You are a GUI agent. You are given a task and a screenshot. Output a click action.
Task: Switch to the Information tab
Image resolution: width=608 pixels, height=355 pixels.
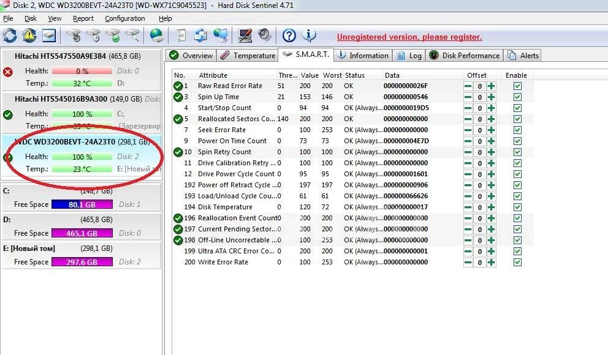pyautogui.click(x=363, y=55)
